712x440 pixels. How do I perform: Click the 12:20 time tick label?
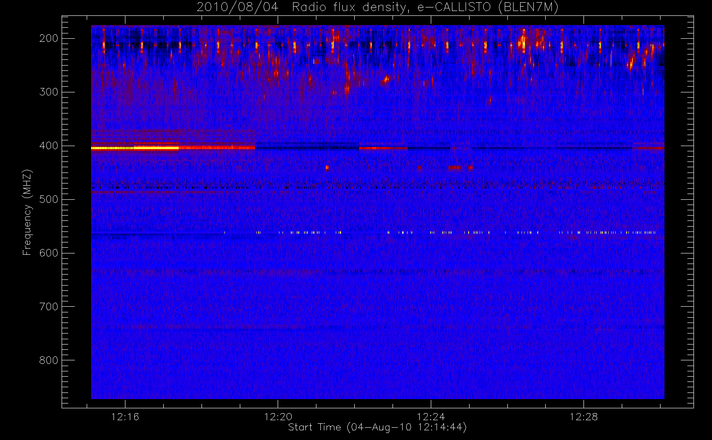pos(278,417)
